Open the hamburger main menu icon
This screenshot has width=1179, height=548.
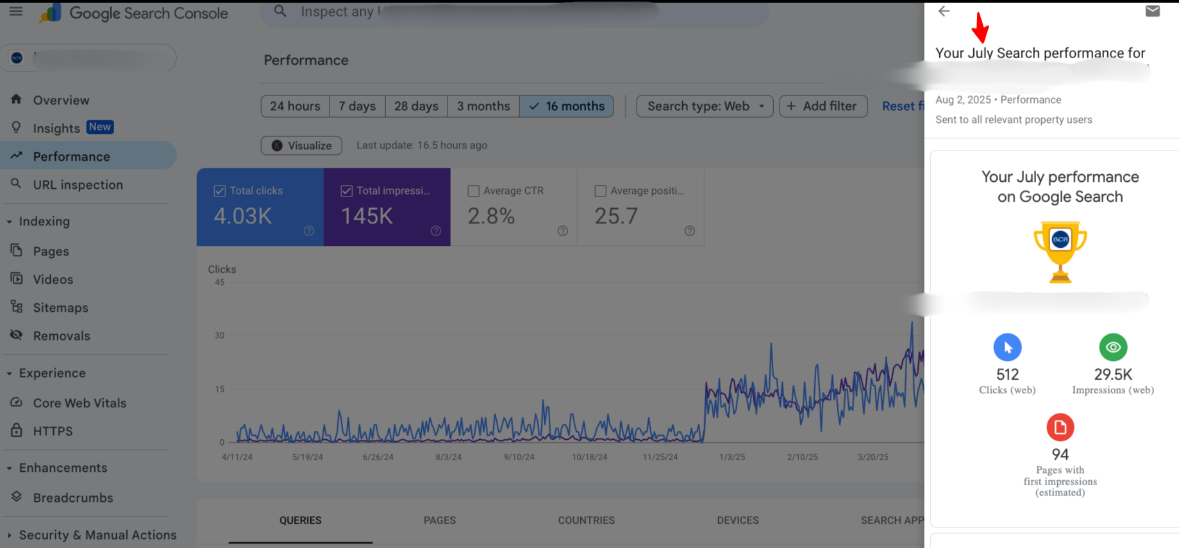tap(16, 12)
